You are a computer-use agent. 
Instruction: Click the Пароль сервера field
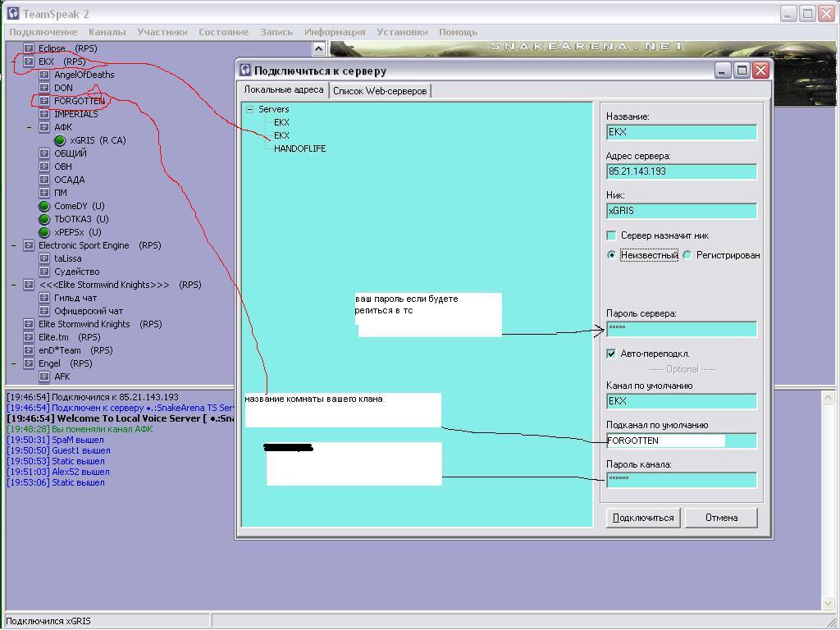pos(682,329)
